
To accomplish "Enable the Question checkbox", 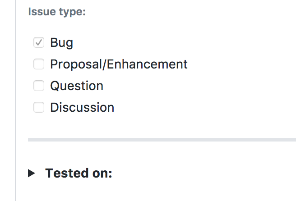I will 39,86.
